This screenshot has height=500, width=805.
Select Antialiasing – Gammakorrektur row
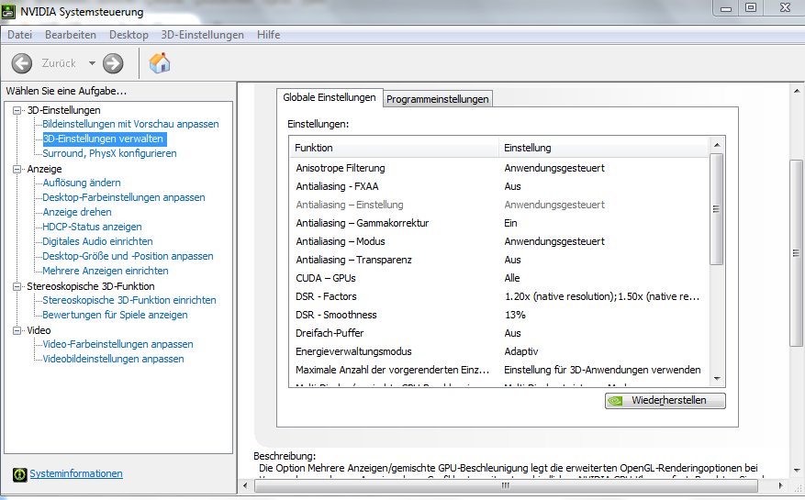(x=498, y=223)
